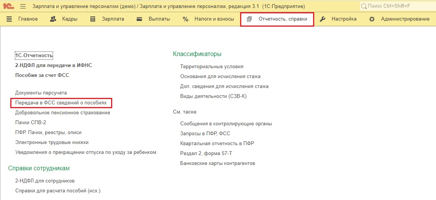The width and height of the screenshot is (436, 200).
Task: Click the window title Зарплата и управление персоналом
Action: [x=169, y=6]
